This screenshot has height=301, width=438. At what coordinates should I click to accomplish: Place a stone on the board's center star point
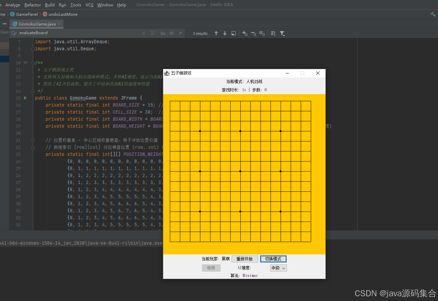[x=240, y=171]
